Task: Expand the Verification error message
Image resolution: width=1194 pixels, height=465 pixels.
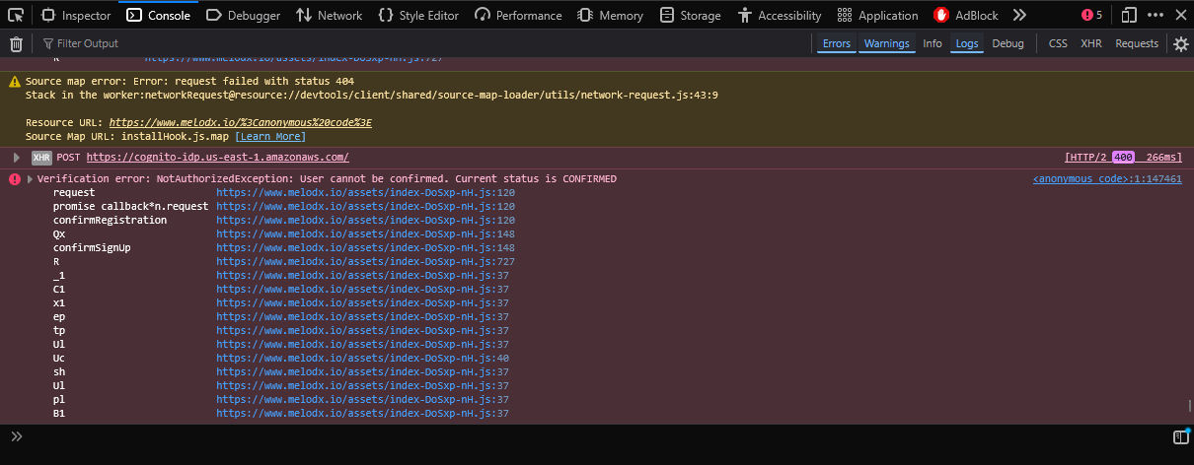Action: [x=30, y=179]
